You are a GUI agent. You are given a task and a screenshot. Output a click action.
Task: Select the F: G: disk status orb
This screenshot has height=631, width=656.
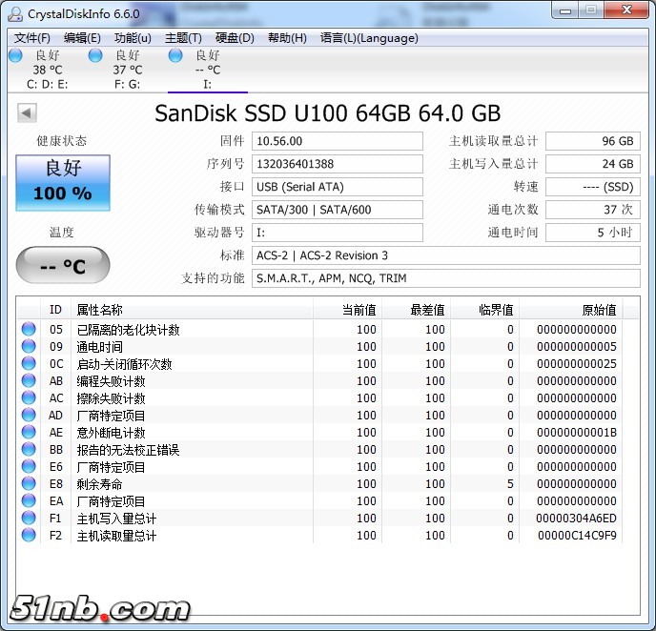pos(95,55)
